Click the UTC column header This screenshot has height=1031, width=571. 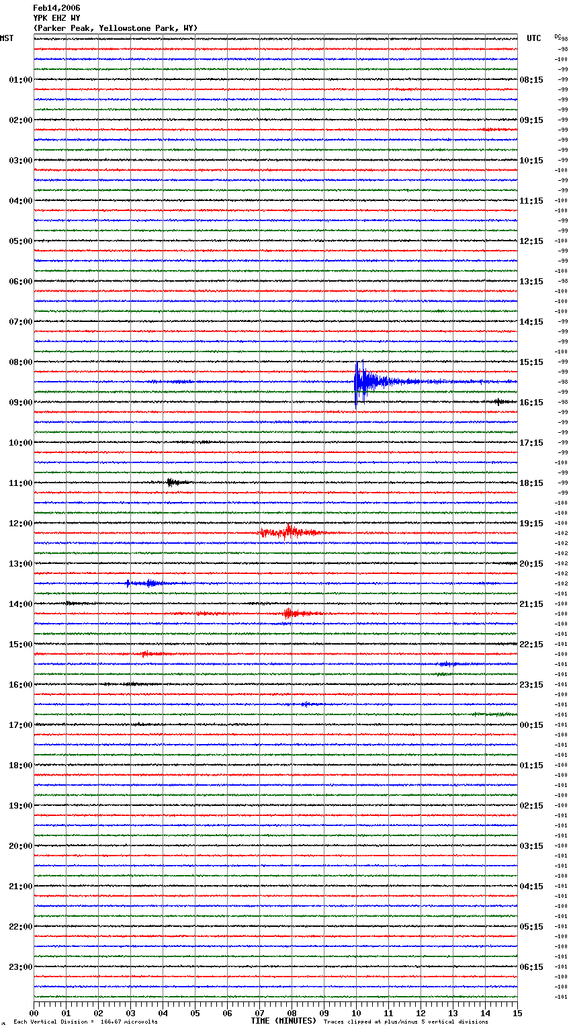[534, 38]
